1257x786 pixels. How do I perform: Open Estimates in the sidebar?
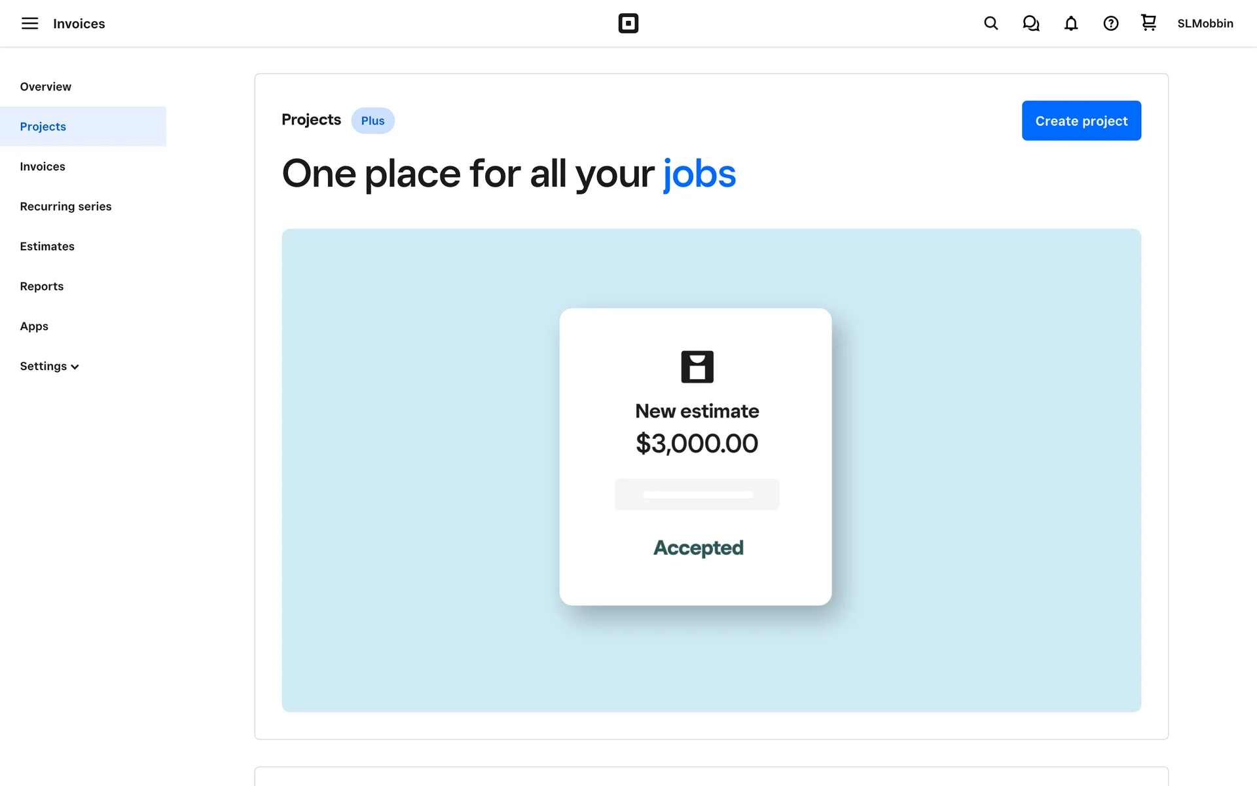click(x=47, y=246)
